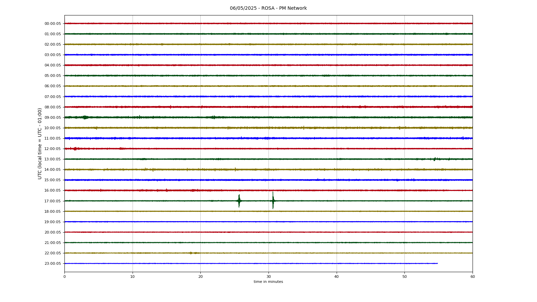Select the 01:00:05 hour label
This screenshot has width=537, height=302.
[x=53, y=34]
